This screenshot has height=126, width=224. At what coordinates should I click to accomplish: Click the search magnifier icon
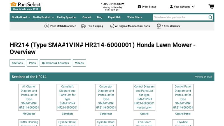(x=210, y=17)
